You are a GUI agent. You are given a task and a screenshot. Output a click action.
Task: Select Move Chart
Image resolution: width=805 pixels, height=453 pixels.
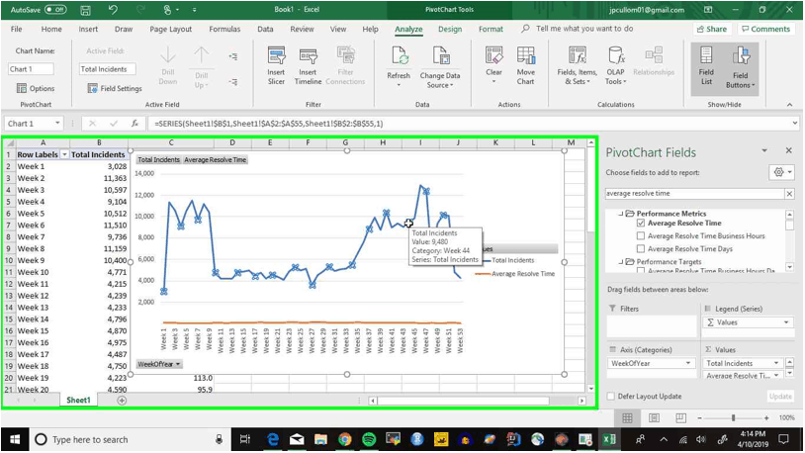pos(526,65)
